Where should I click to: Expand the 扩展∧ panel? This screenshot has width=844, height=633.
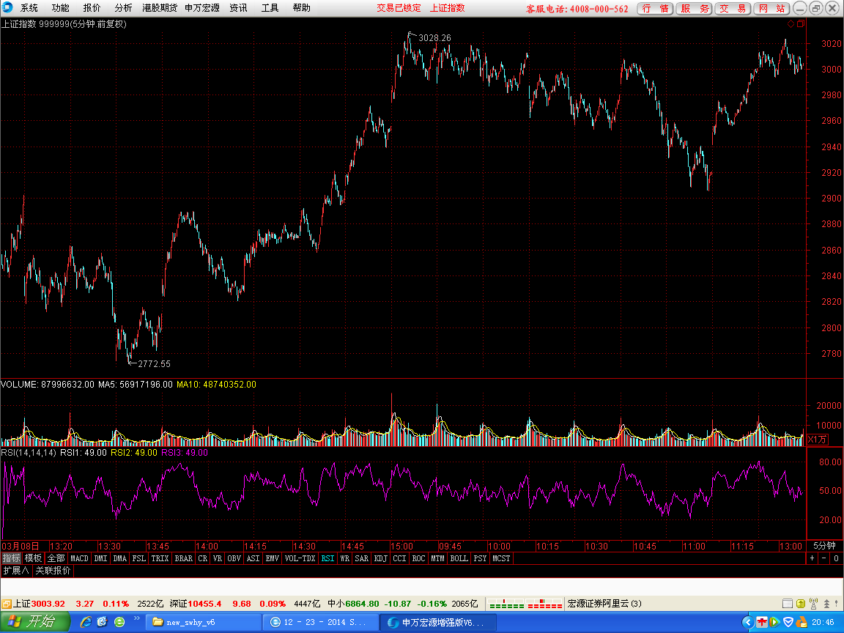16,571
